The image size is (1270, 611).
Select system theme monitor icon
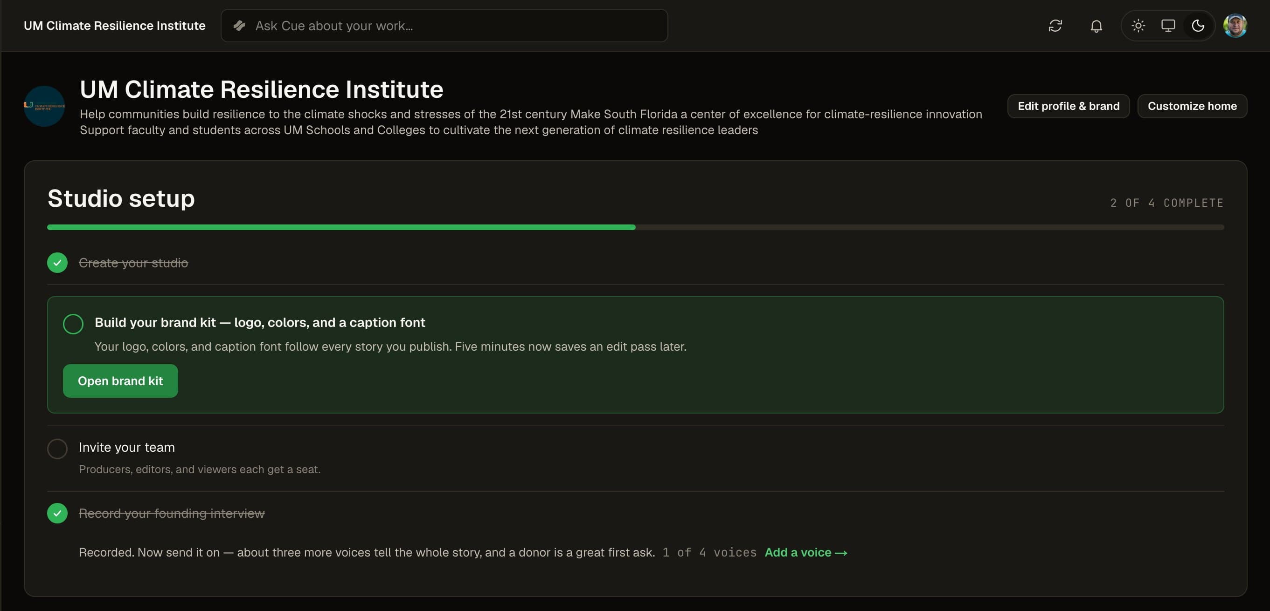click(1168, 26)
